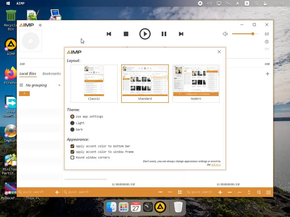Choose the Standard layout thumbnail
290x217 pixels.
click(145, 84)
